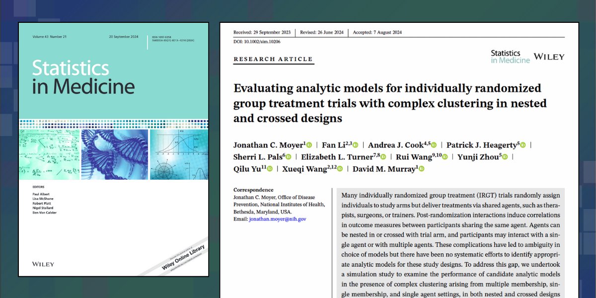The height and width of the screenshot is (298, 596).
Task: Click author name Elizabeth L. Turner
Action: point(337,157)
